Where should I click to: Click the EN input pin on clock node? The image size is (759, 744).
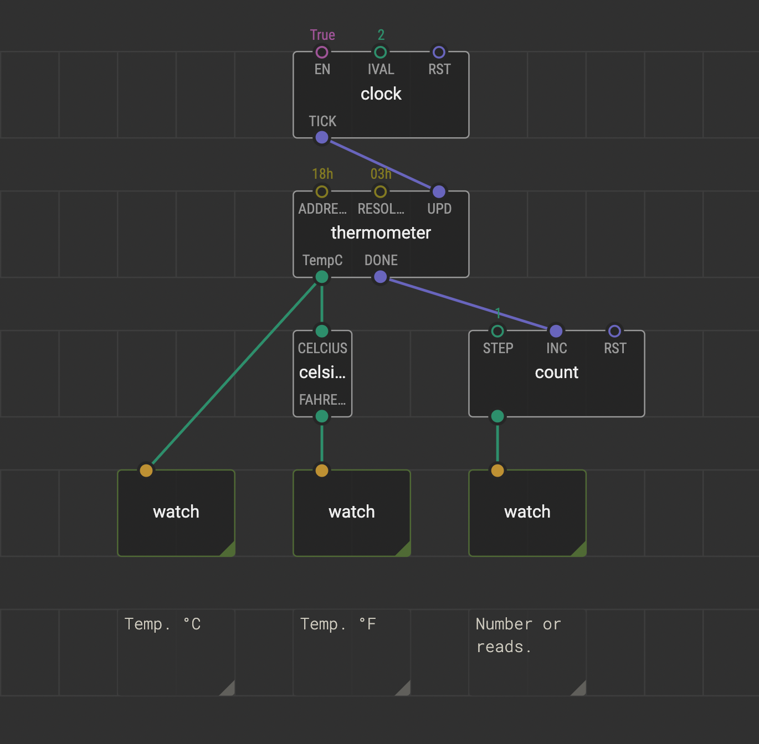pyautogui.click(x=322, y=52)
